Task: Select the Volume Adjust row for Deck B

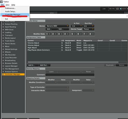Action: pyautogui.click(x=77, y=43)
